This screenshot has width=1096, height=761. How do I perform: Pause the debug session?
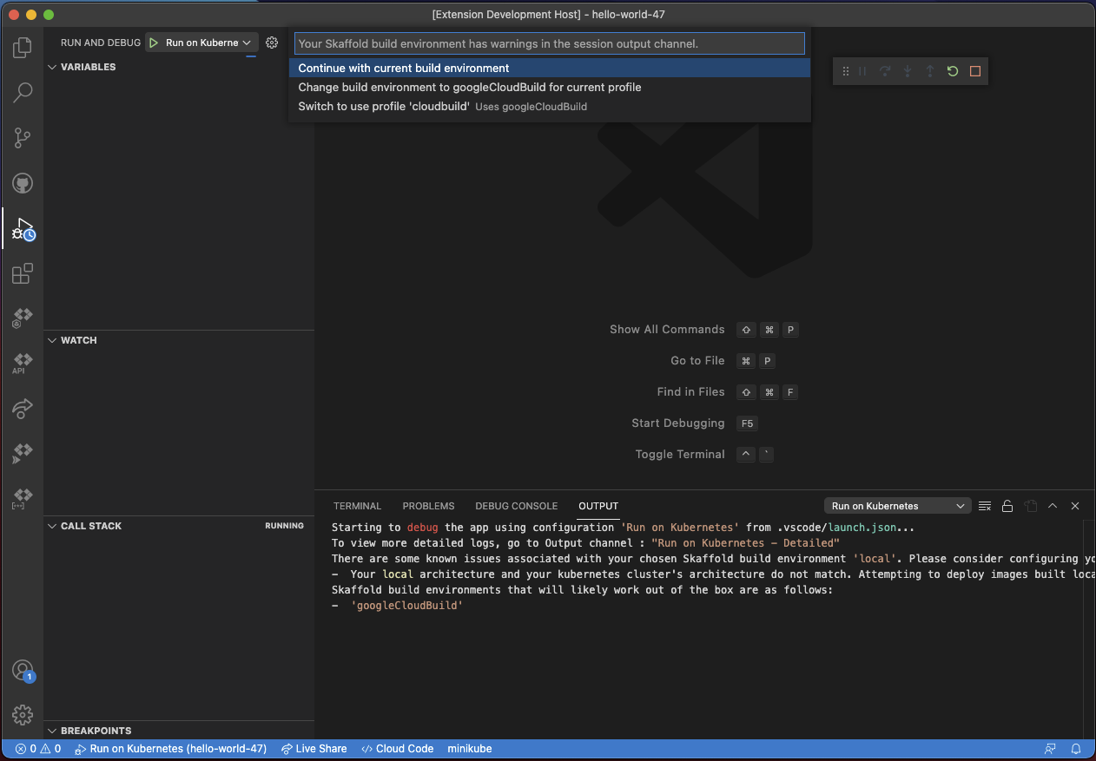[862, 71]
